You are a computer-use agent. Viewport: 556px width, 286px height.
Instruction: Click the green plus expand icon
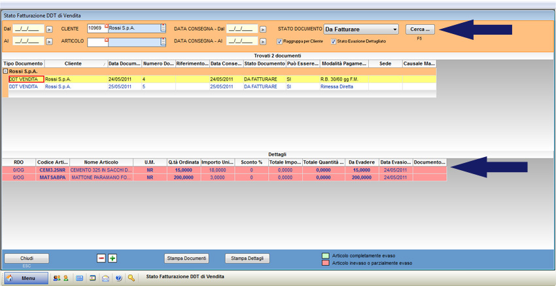tap(112, 259)
